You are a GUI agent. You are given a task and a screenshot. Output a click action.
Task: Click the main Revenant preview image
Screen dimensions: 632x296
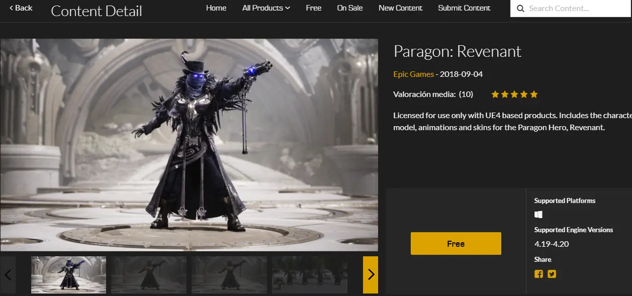[189, 145]
